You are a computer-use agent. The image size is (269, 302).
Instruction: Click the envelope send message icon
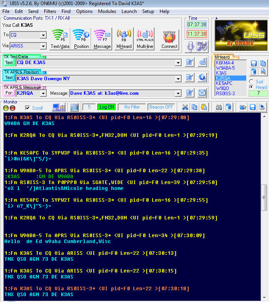point(202,93)
